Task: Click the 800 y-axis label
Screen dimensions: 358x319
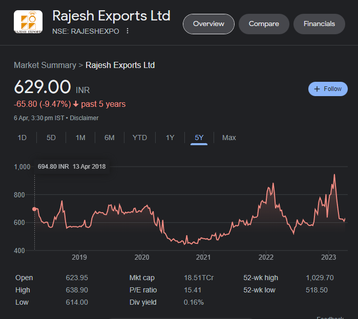Action: [x=19, y=195]
